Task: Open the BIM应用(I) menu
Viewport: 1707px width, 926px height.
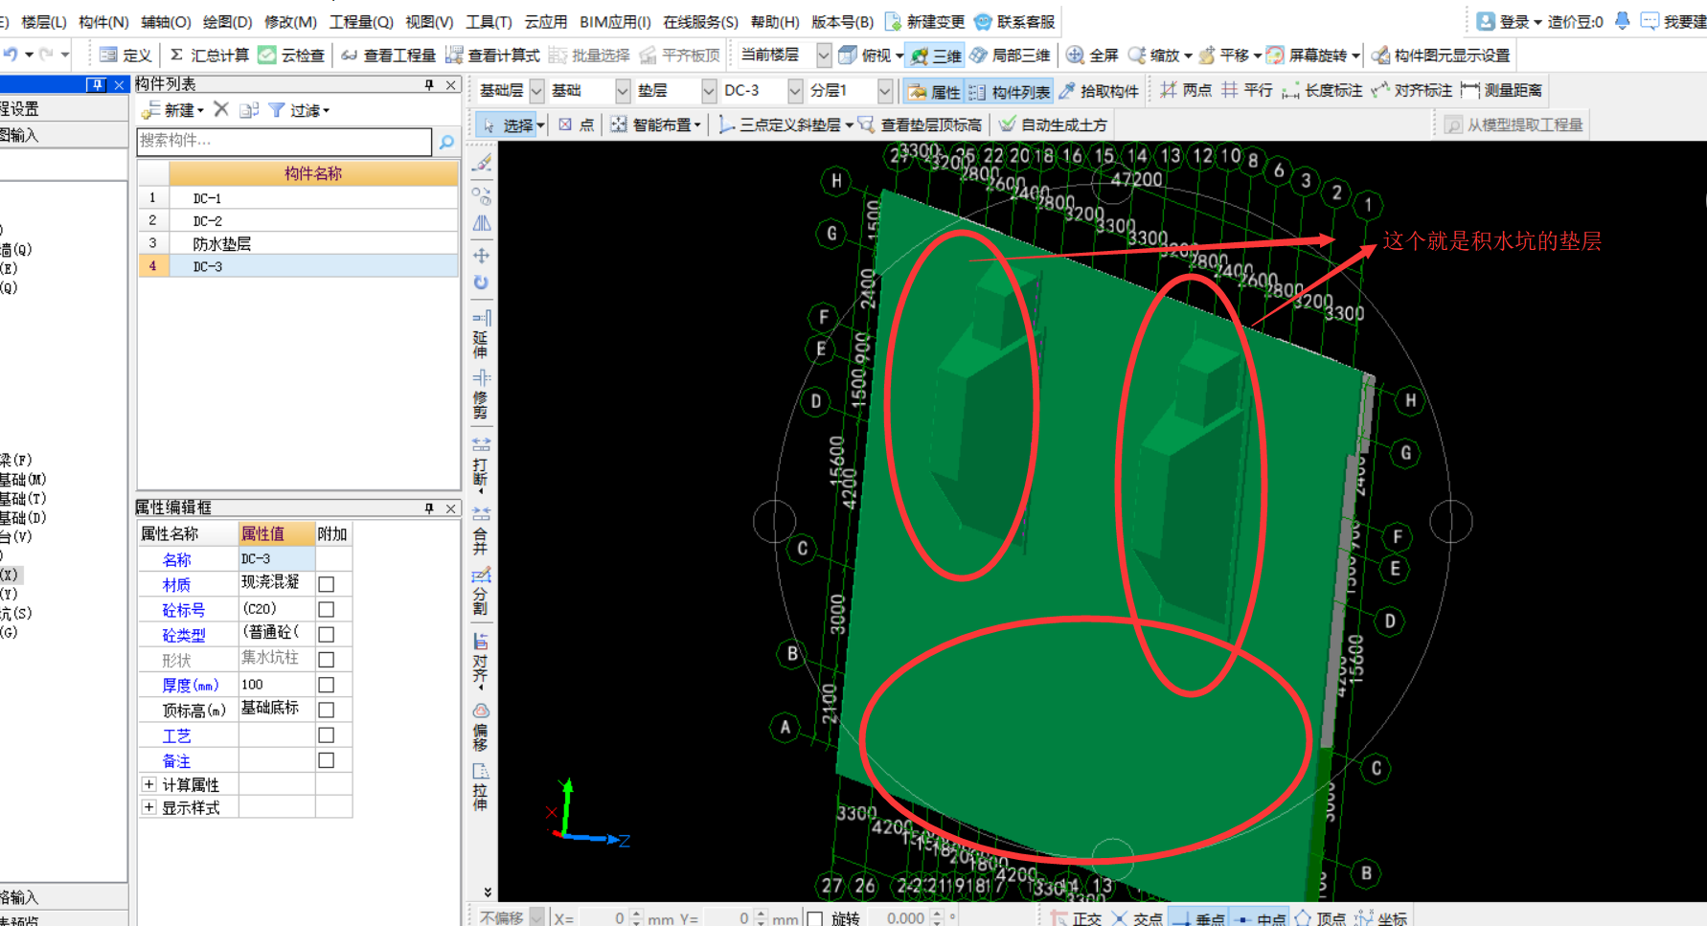Action: pyautogui.click(x=615, y=21)
